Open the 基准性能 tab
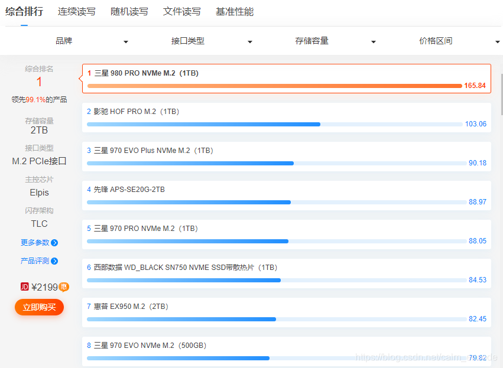 point(235,12)
